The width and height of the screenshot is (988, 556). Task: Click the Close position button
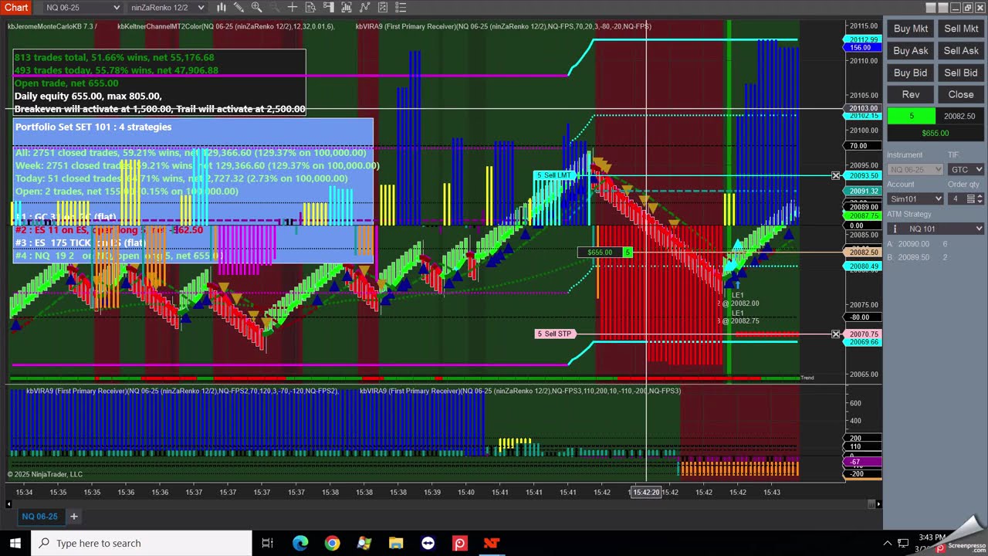(961, 94)
